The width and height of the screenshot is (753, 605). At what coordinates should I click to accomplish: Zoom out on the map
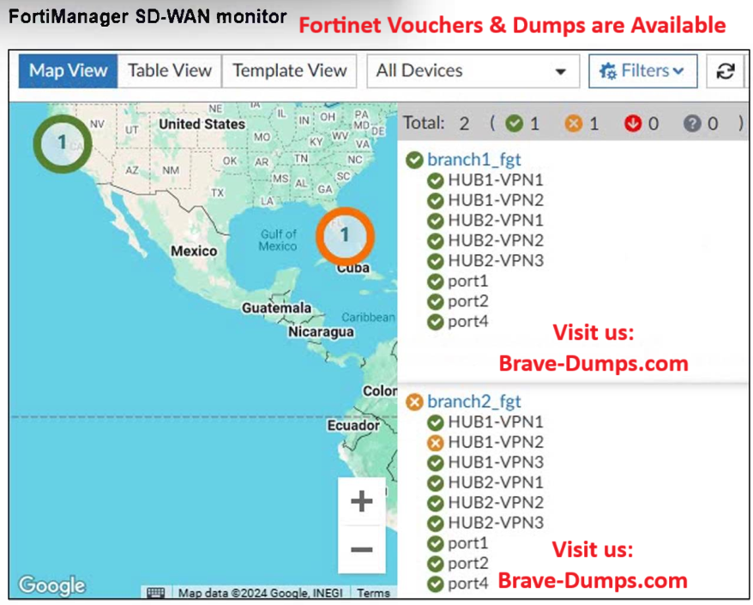361,549
